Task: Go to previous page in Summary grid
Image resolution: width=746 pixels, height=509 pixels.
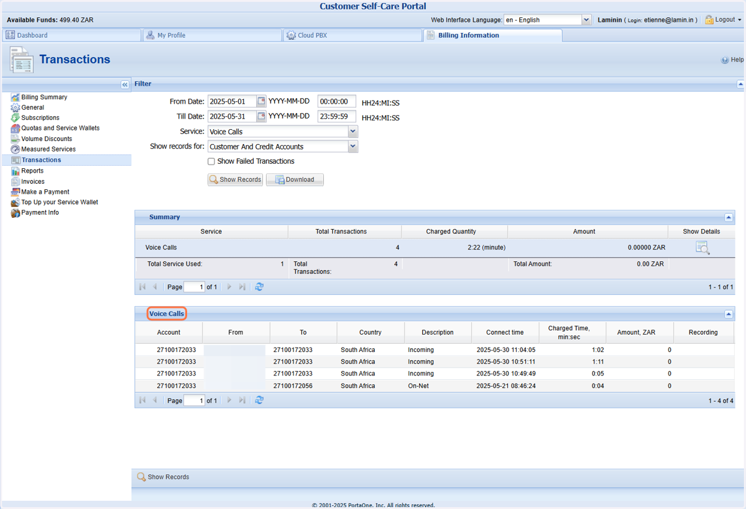Action: [x=155, y=287]
